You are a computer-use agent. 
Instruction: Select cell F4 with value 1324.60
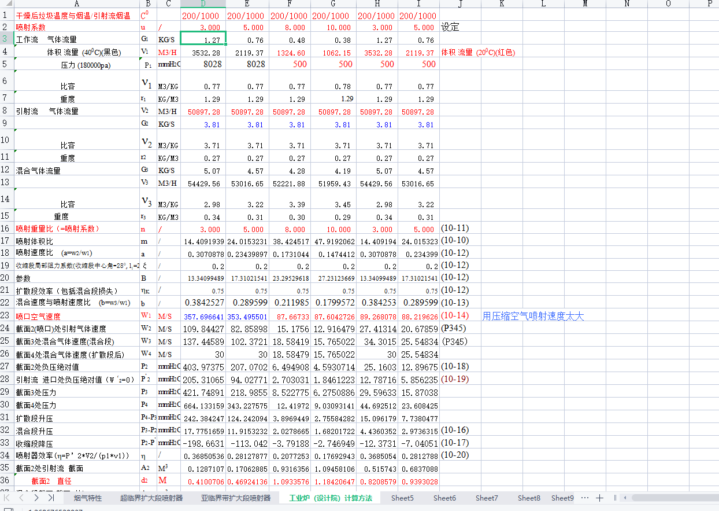pyautogui.click(x=289, y=52)
